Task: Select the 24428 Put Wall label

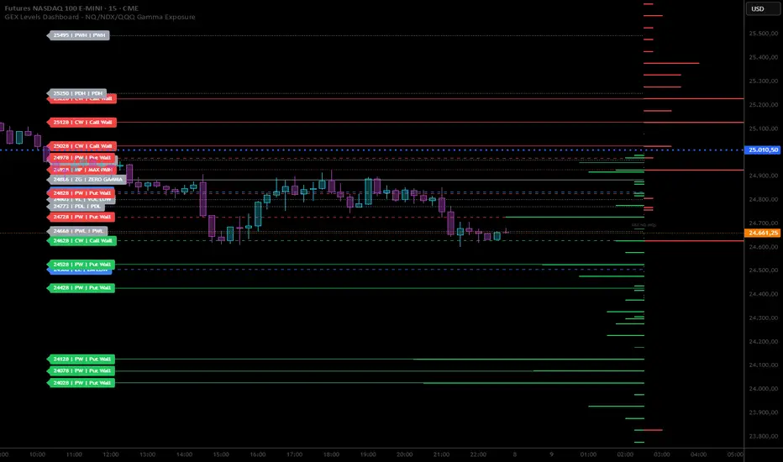Action: 81,288
